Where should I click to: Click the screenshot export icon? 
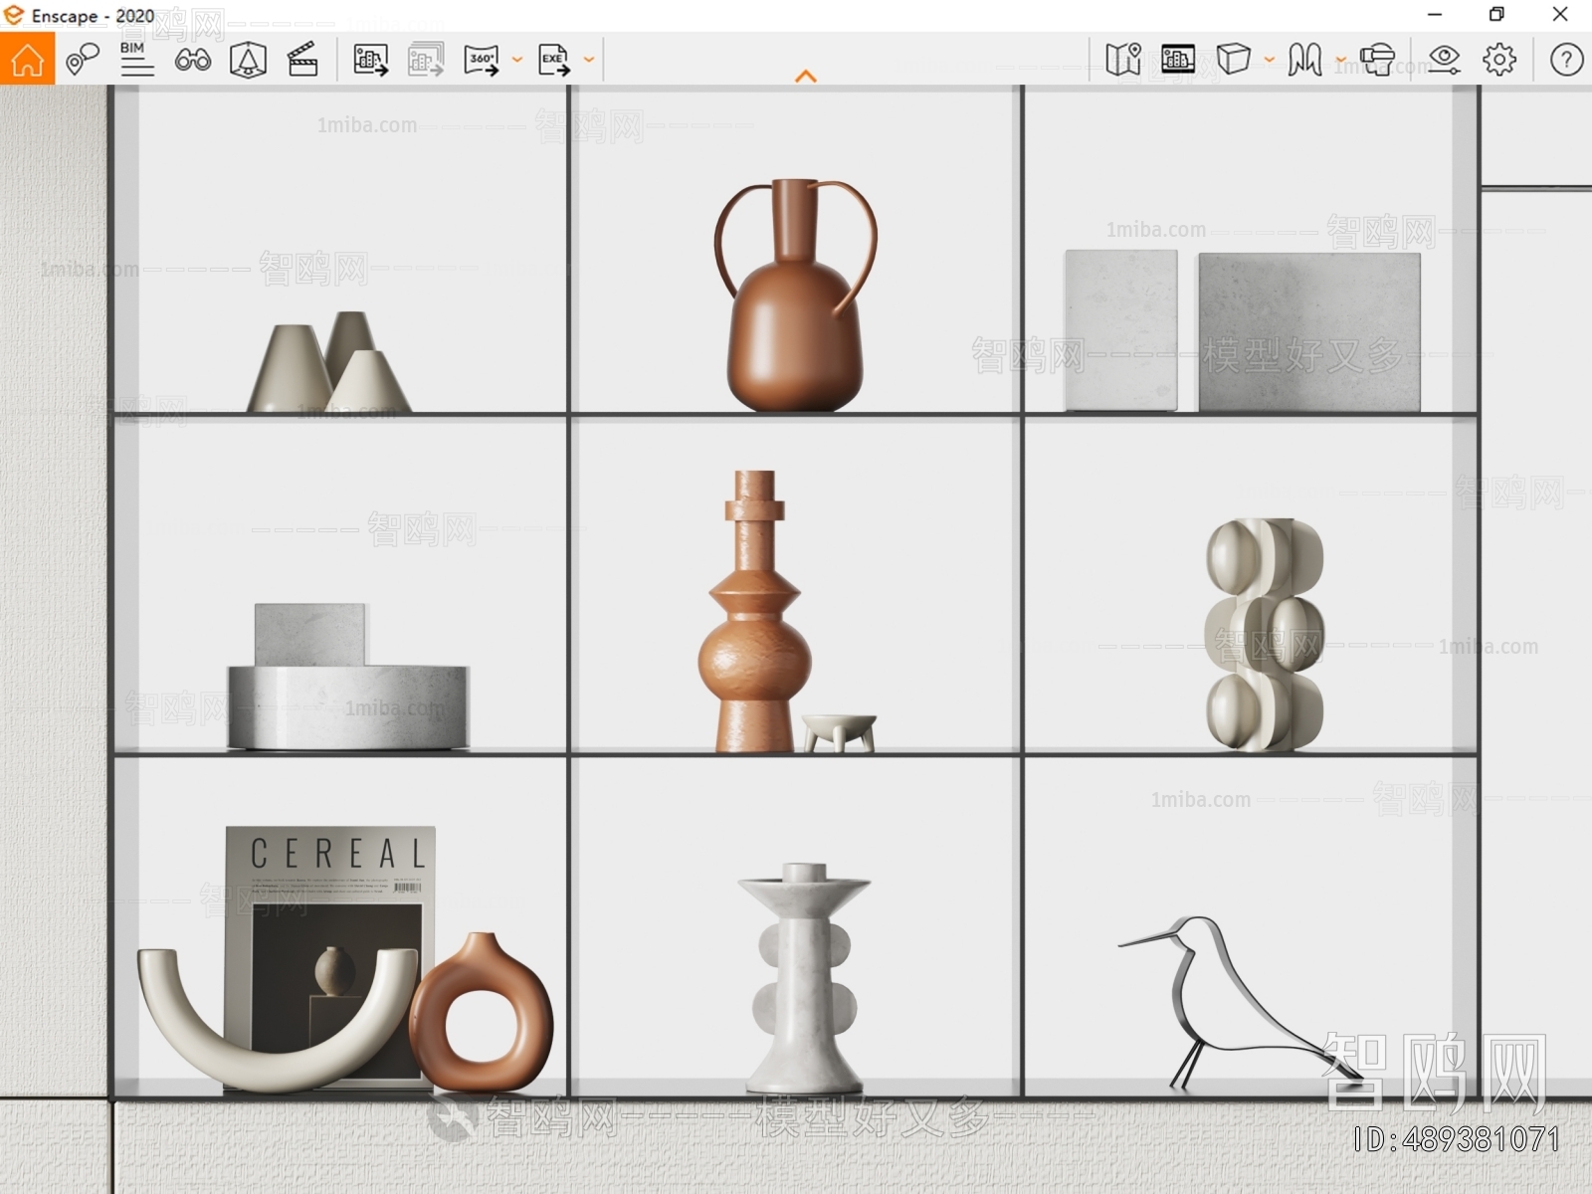pyautogui.click(x=370, y=60)
